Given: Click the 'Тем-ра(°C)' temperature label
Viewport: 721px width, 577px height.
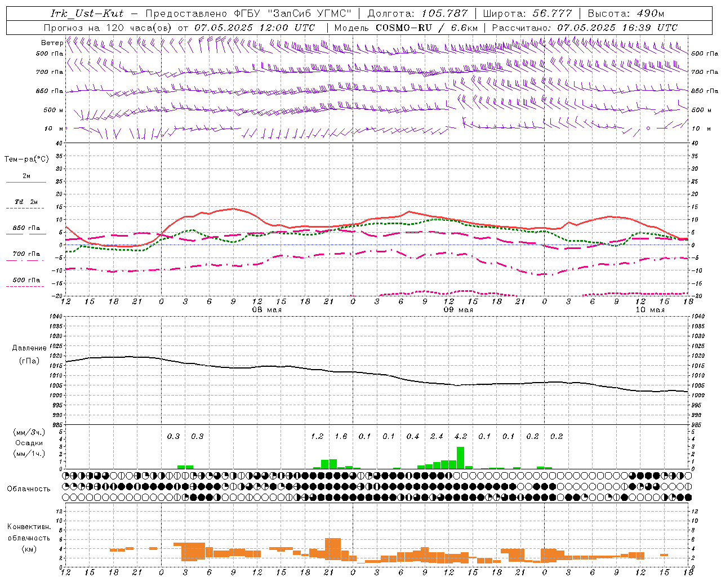Looking at the screenshot, I should 26,159.
